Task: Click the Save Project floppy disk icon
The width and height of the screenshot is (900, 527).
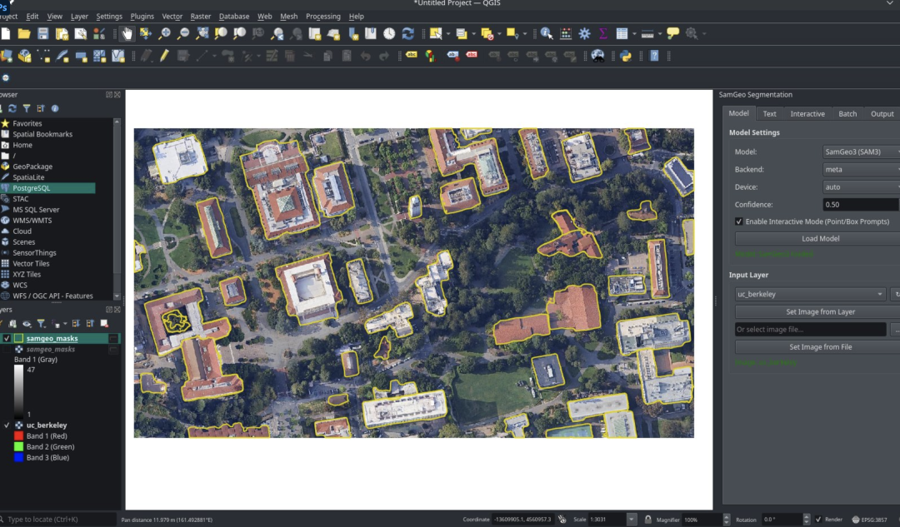Action: tap(42, 34)
